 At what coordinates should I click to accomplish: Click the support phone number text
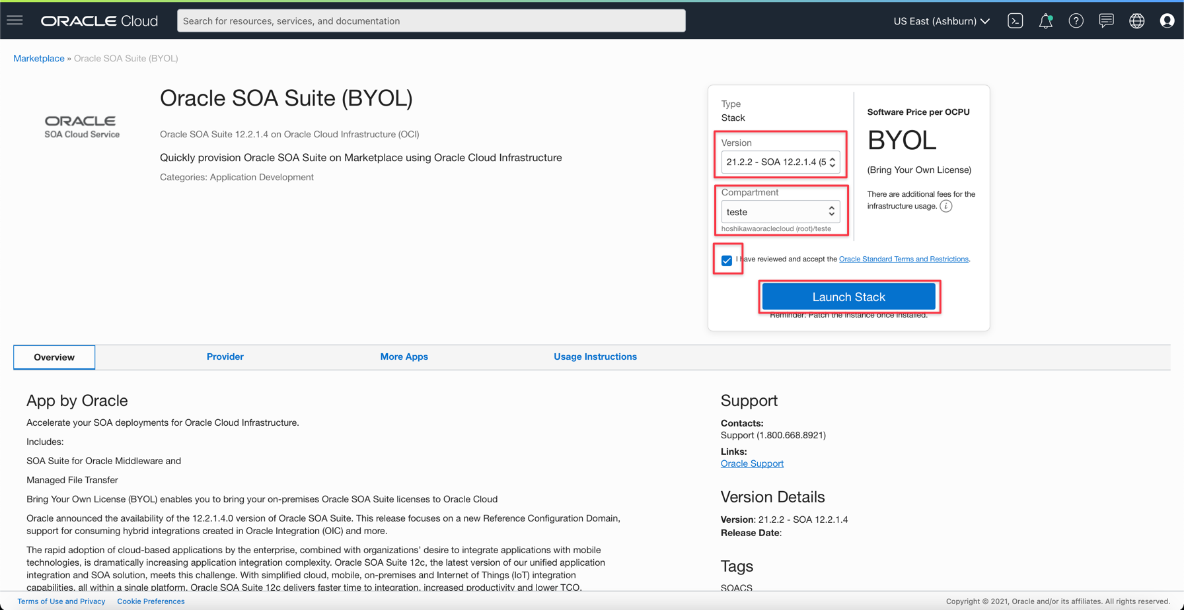pos(773,435)
